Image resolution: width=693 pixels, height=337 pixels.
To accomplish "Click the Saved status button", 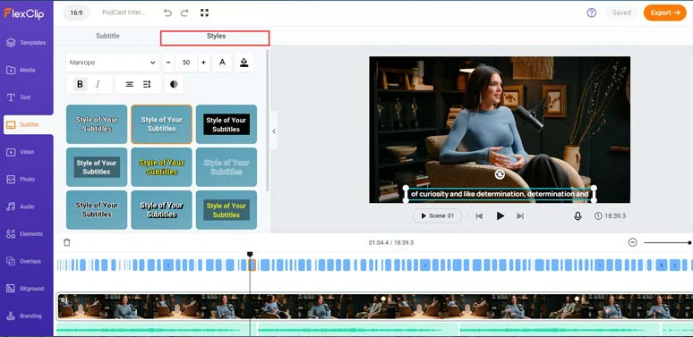I will pyautogui.click(x=621, y=13).
